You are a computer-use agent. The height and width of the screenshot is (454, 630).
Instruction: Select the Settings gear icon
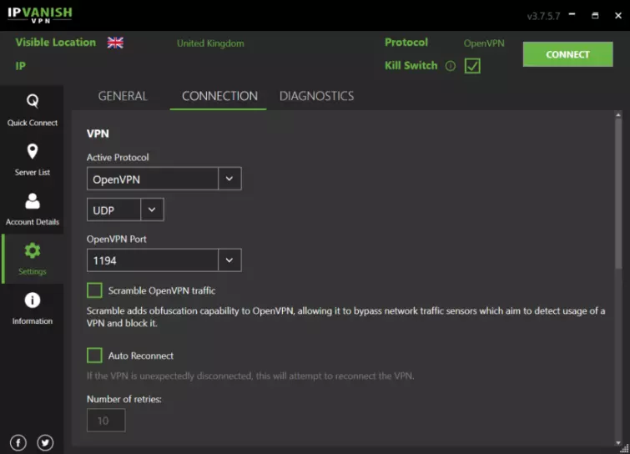pos(32,250)
